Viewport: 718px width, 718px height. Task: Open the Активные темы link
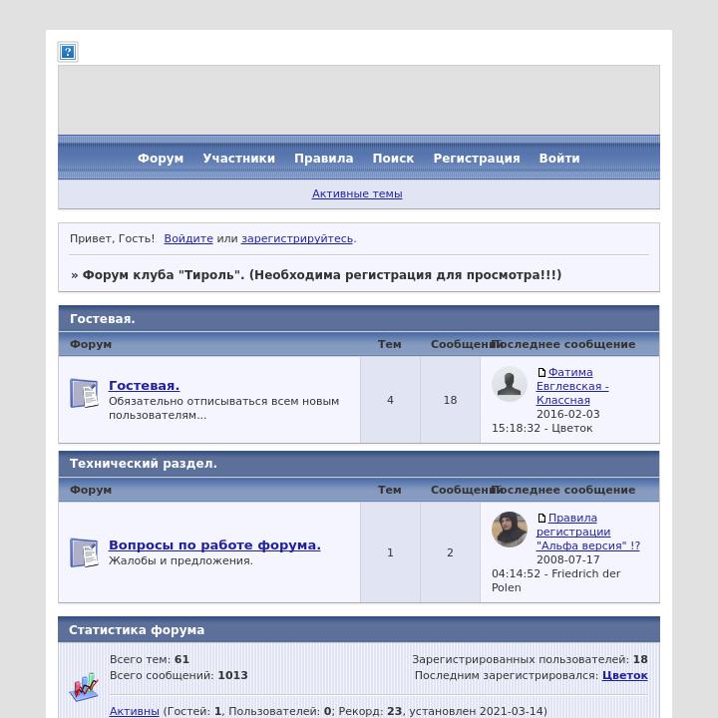pyautogui.click(x=357, y=193)
